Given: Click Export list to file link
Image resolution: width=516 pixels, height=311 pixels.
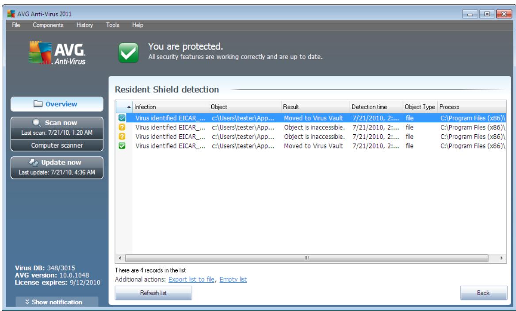Looking at the screenshot, I should pos(191,280).
